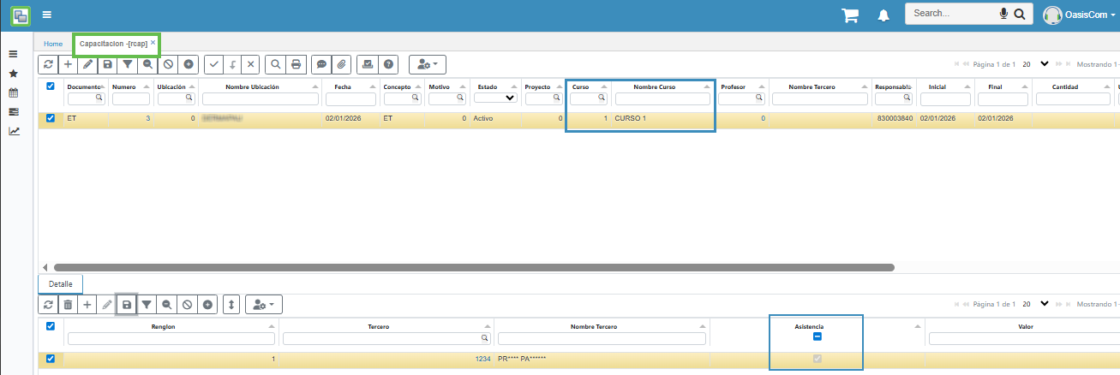The height and width of the screenshot is (375, 1120).
Task: Click the comment bubble icon in the toolbar
Action: pos(321,64)
